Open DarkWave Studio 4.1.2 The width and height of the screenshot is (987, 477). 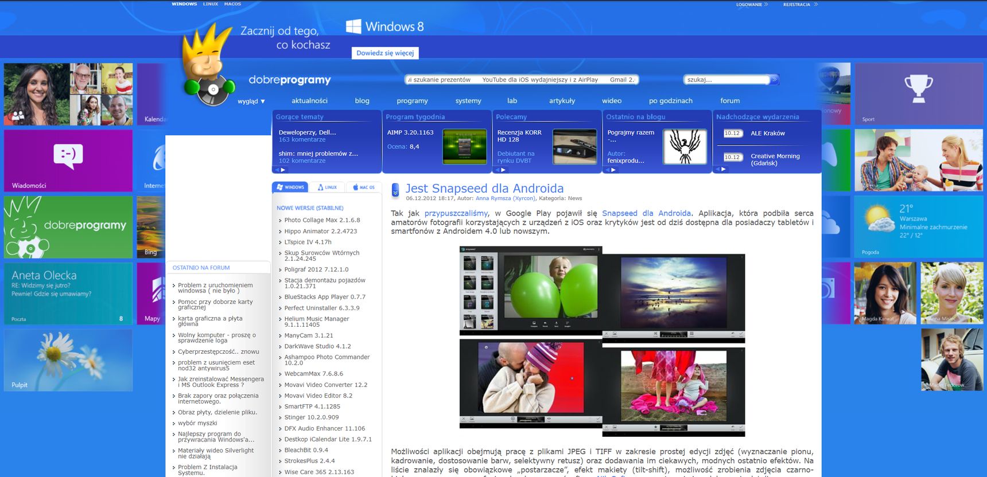[x=317, y=346]
